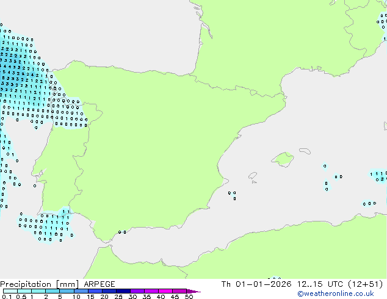Viewport: 387px width, 299px height.
Task: Click the rain patch off southwest Portugal
Action: 49,226
